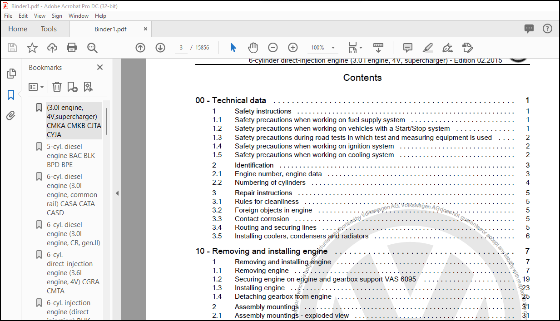This screenshot has width=560, height=321.
Task: Open the File menu
Action: (8, 15)
